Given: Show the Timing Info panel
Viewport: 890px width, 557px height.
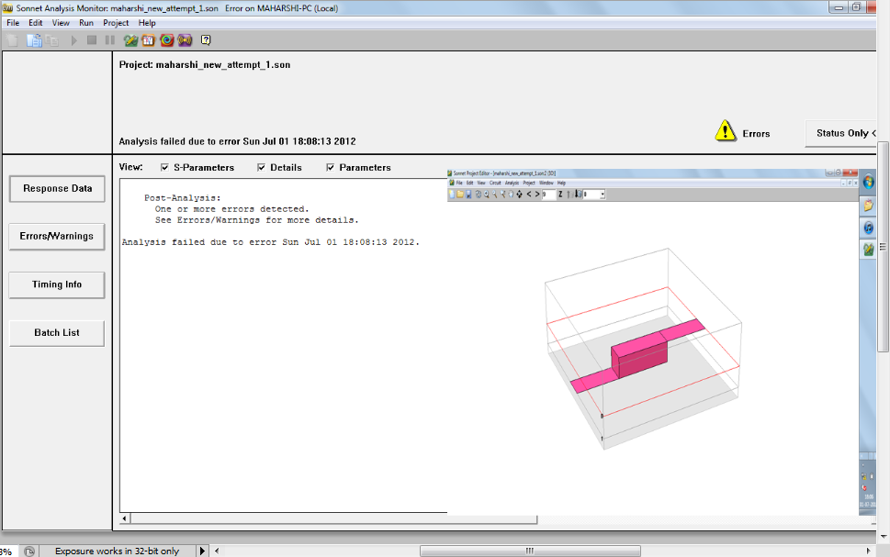Looking at the screenshot, I should [57, 284].
